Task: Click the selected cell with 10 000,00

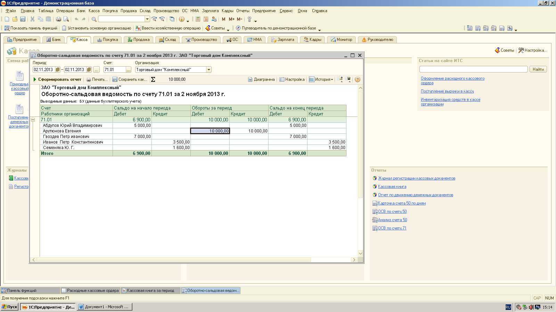Action: 210,131
